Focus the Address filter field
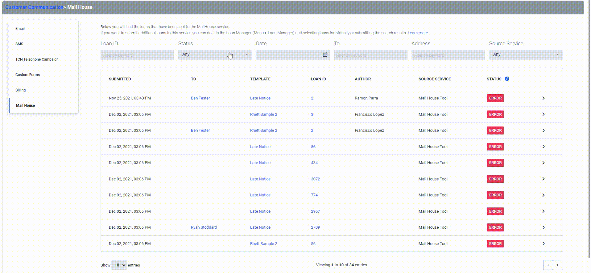Screen dimensions: 591x273 coord(448,55)
